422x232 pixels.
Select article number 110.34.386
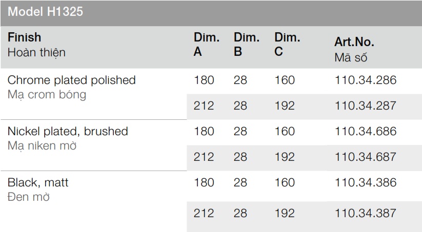coord(366,182)
